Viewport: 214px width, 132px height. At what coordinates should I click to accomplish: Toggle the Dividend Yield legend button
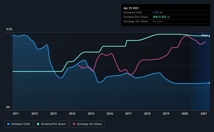pyautogui.click(x=19, y=124)
